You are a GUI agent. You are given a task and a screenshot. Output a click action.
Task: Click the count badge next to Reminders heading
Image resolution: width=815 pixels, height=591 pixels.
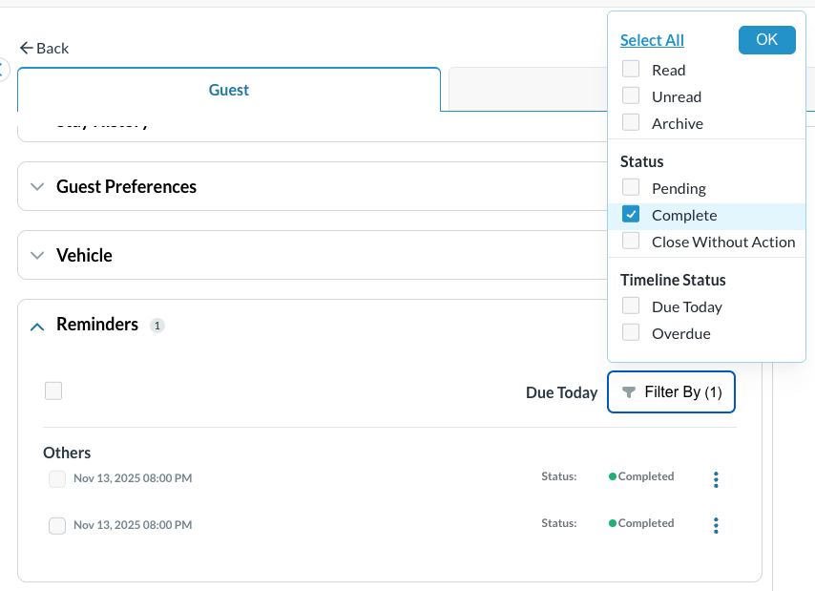coord(157,325)
